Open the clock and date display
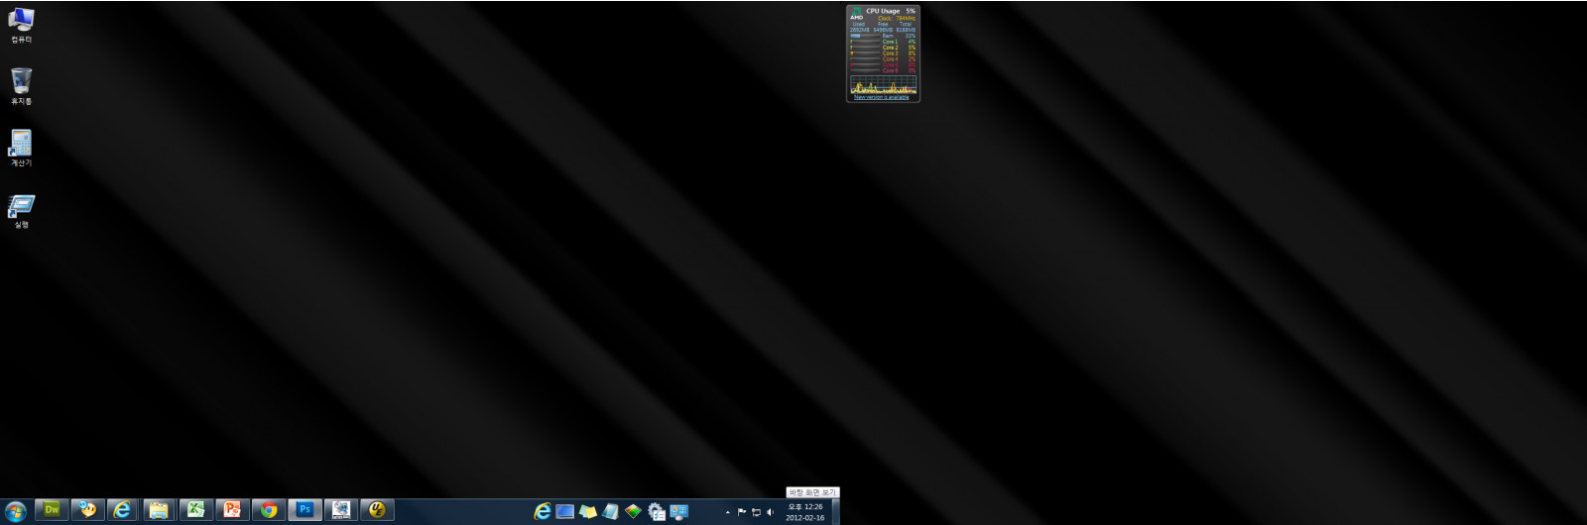1587x525 pixels. [x=804, y=512]
